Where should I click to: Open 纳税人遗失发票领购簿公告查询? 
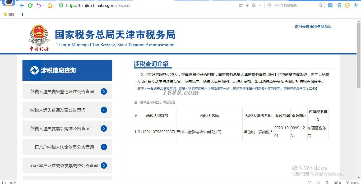(x=60, y=128)
